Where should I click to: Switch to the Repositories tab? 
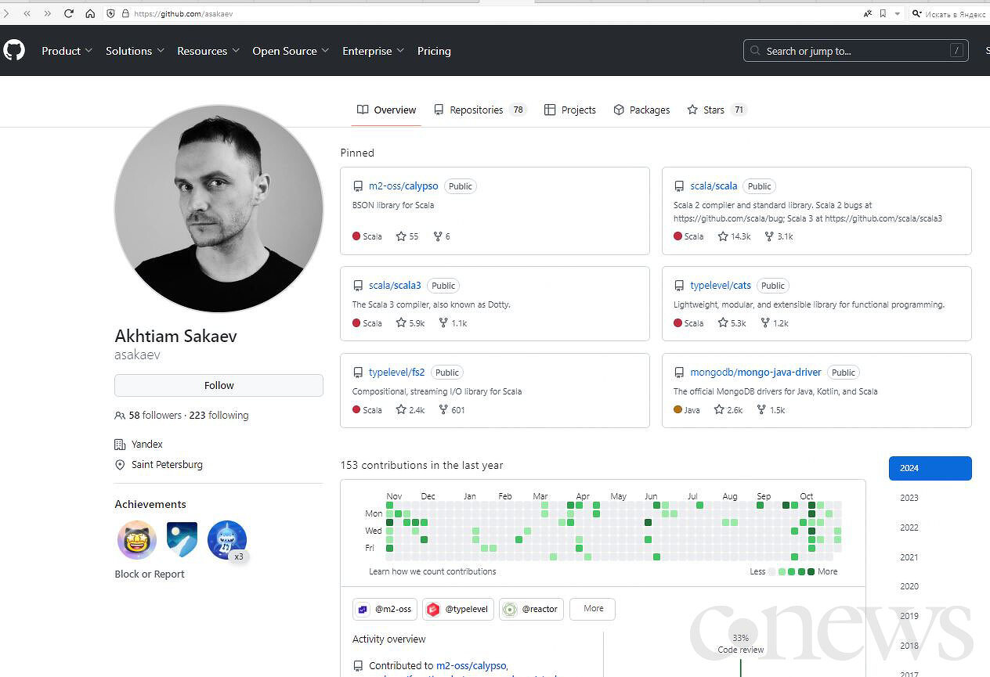point(480,110)
